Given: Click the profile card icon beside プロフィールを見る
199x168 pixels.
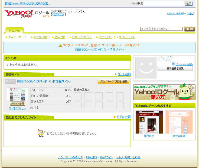Looking at the screenshot, I should click(x=174, y=64).
